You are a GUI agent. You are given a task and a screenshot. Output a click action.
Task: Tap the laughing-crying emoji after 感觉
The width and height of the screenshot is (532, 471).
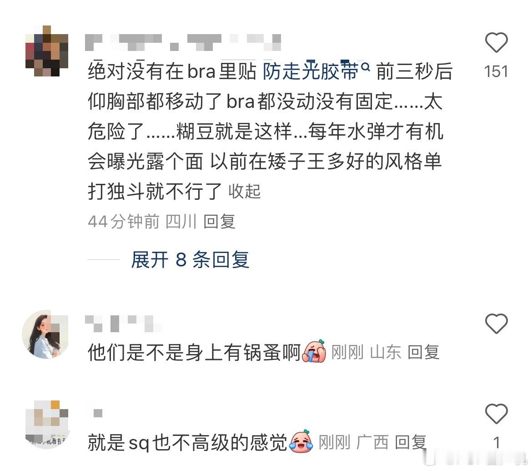point(301,441)
